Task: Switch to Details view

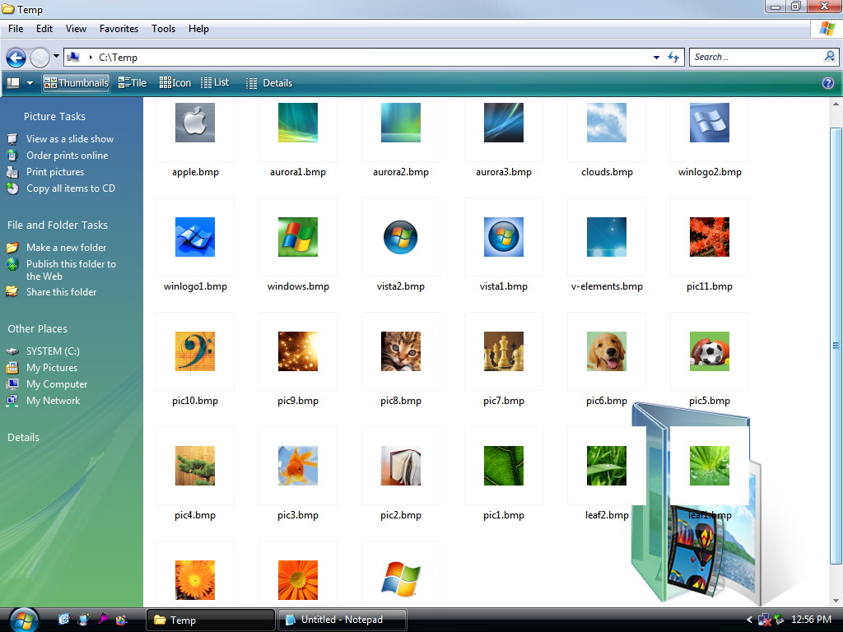Action: (269, 83)
